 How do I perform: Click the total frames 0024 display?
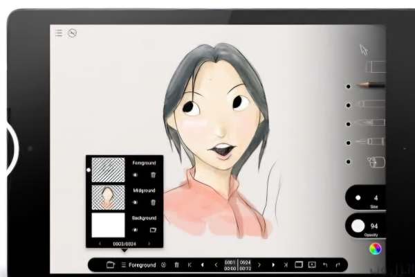click(246, 262)
